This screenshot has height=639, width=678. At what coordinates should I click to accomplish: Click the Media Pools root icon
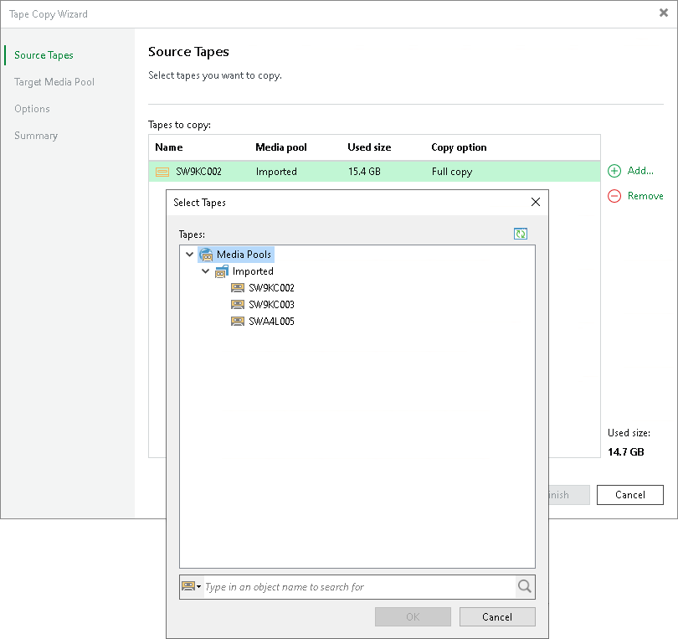point(206,255)
